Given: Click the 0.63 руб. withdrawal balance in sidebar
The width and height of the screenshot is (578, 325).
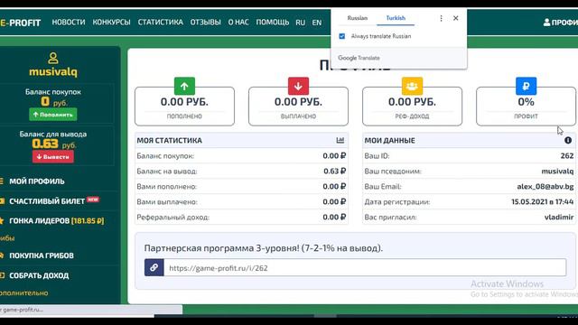Looking at the screenshot, I should click(54, 144).
